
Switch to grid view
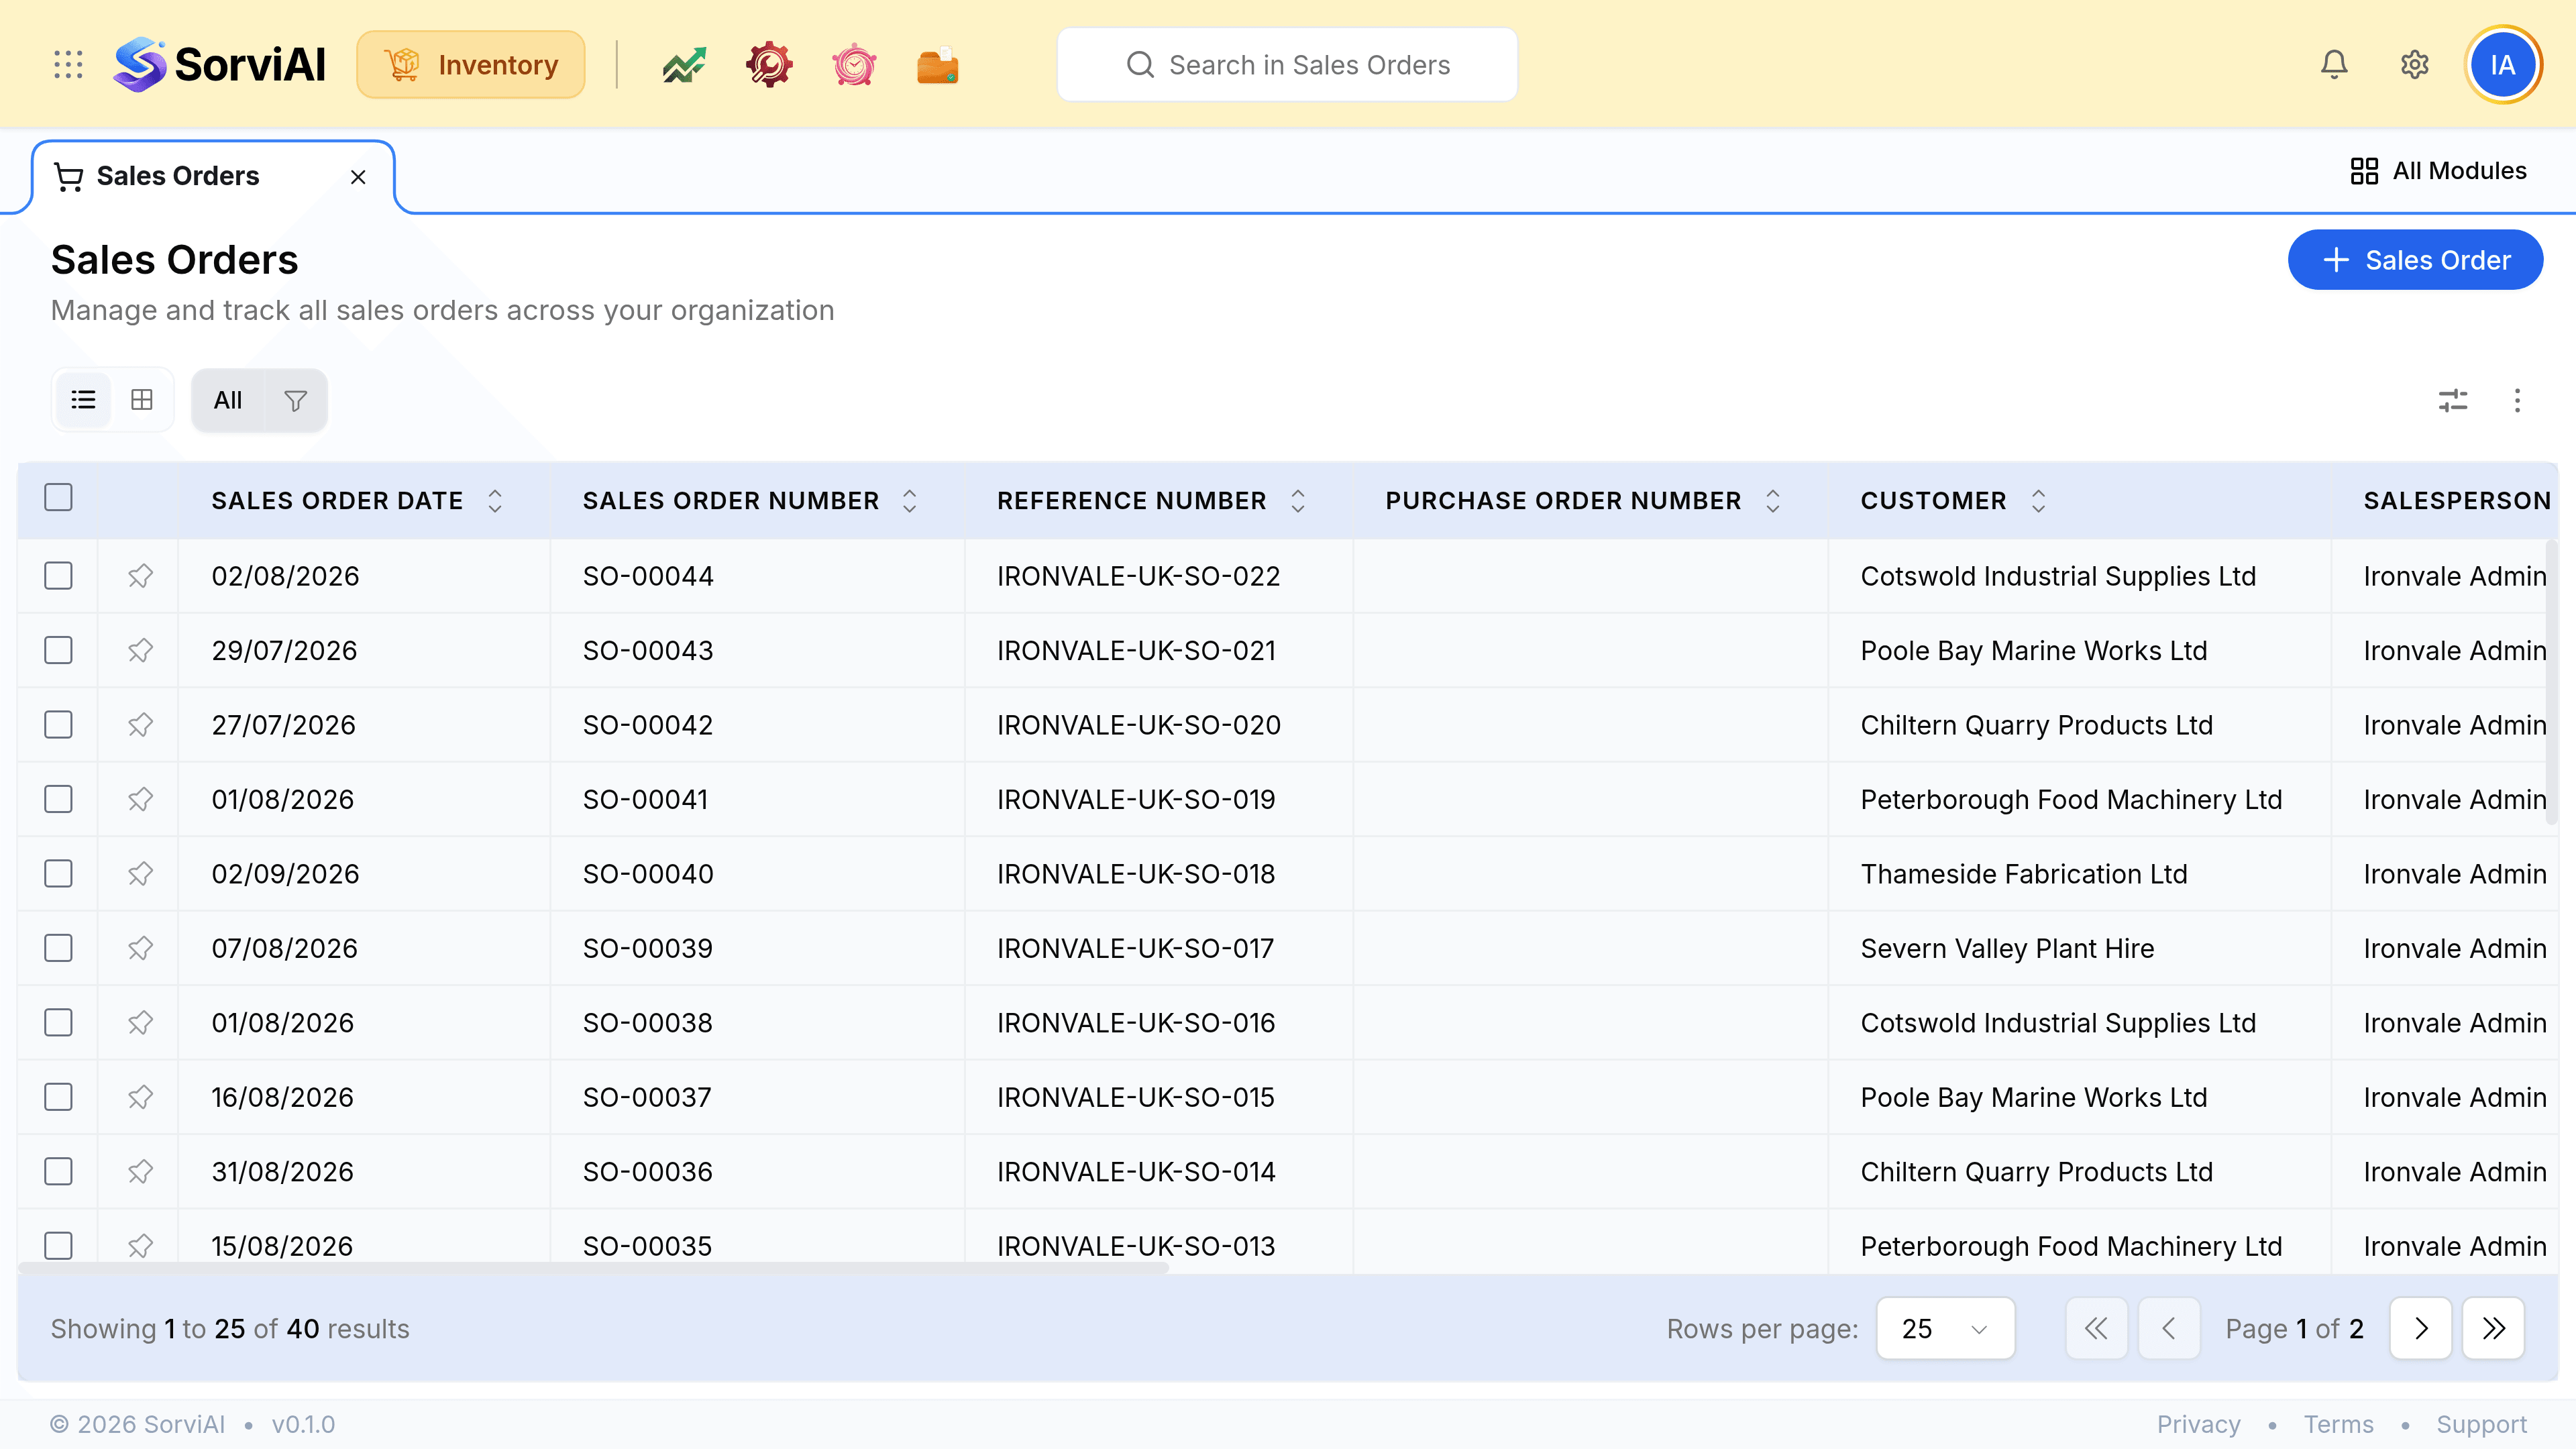tap(142, 400)
